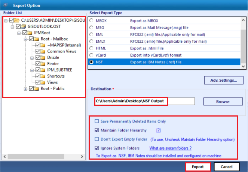Viewport: 248px width, 172px height.
Task: Expand the IPM_SUBTREE folder node
Action: [x=32, y=70]
